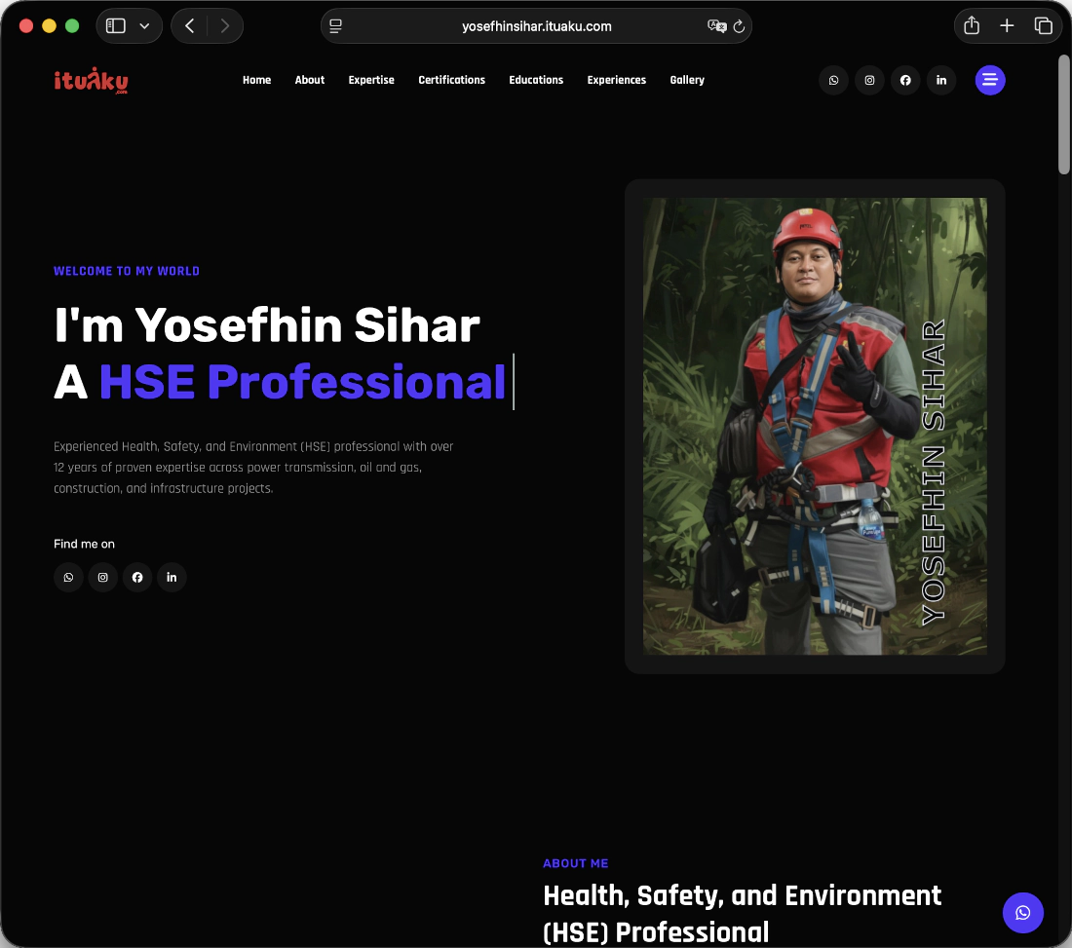This screenshot has height=948, width=1072.
Task: Go back to previous page
Action: coord(190,26)
